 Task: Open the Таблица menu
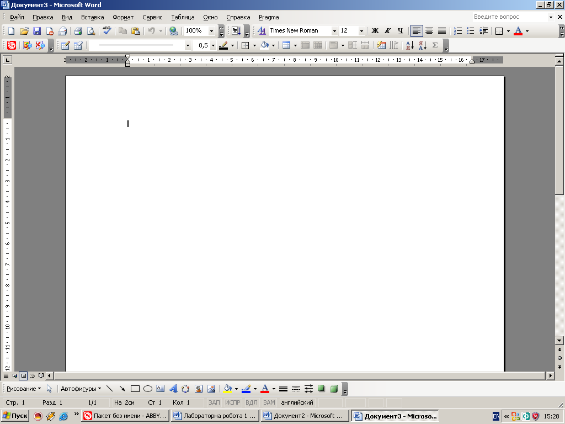click(x=183, y=17)
